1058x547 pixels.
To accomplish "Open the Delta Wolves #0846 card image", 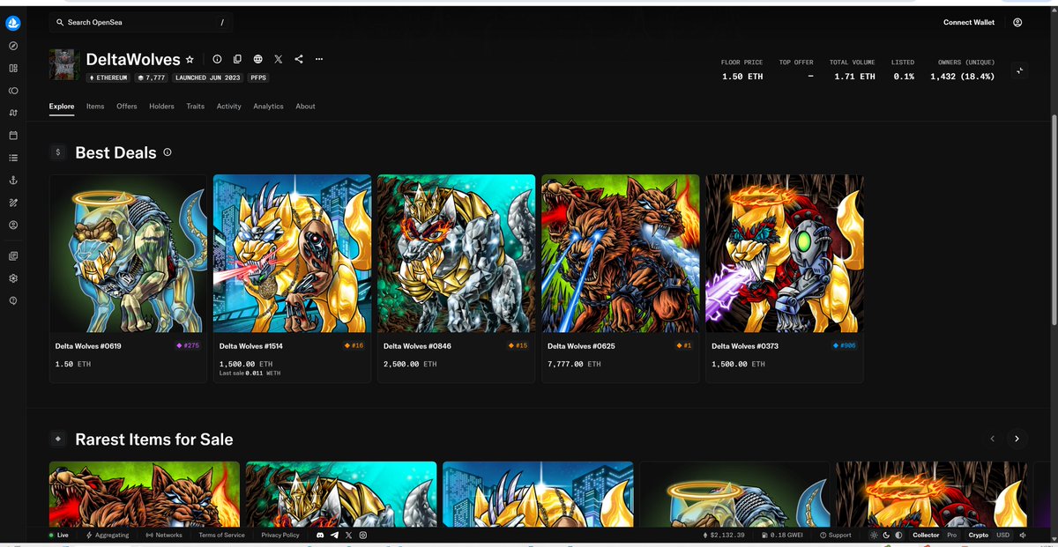I will click(x=456, y=254).
